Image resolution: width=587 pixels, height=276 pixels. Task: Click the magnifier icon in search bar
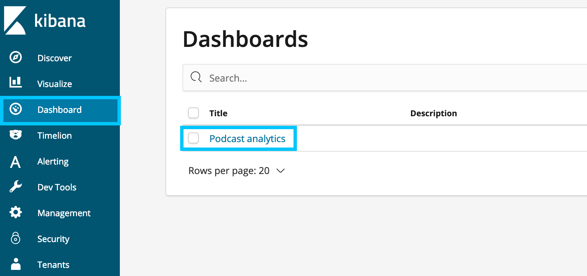pos(196,77)
